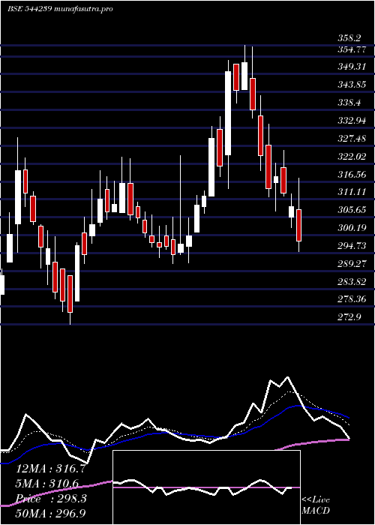Click the lowest red candle near 272.9
This screenshot has height=525, width=375.
coord(70,294)
